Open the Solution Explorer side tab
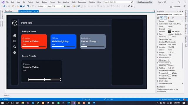The image size is (188, 105). click(x=186, y=16)
